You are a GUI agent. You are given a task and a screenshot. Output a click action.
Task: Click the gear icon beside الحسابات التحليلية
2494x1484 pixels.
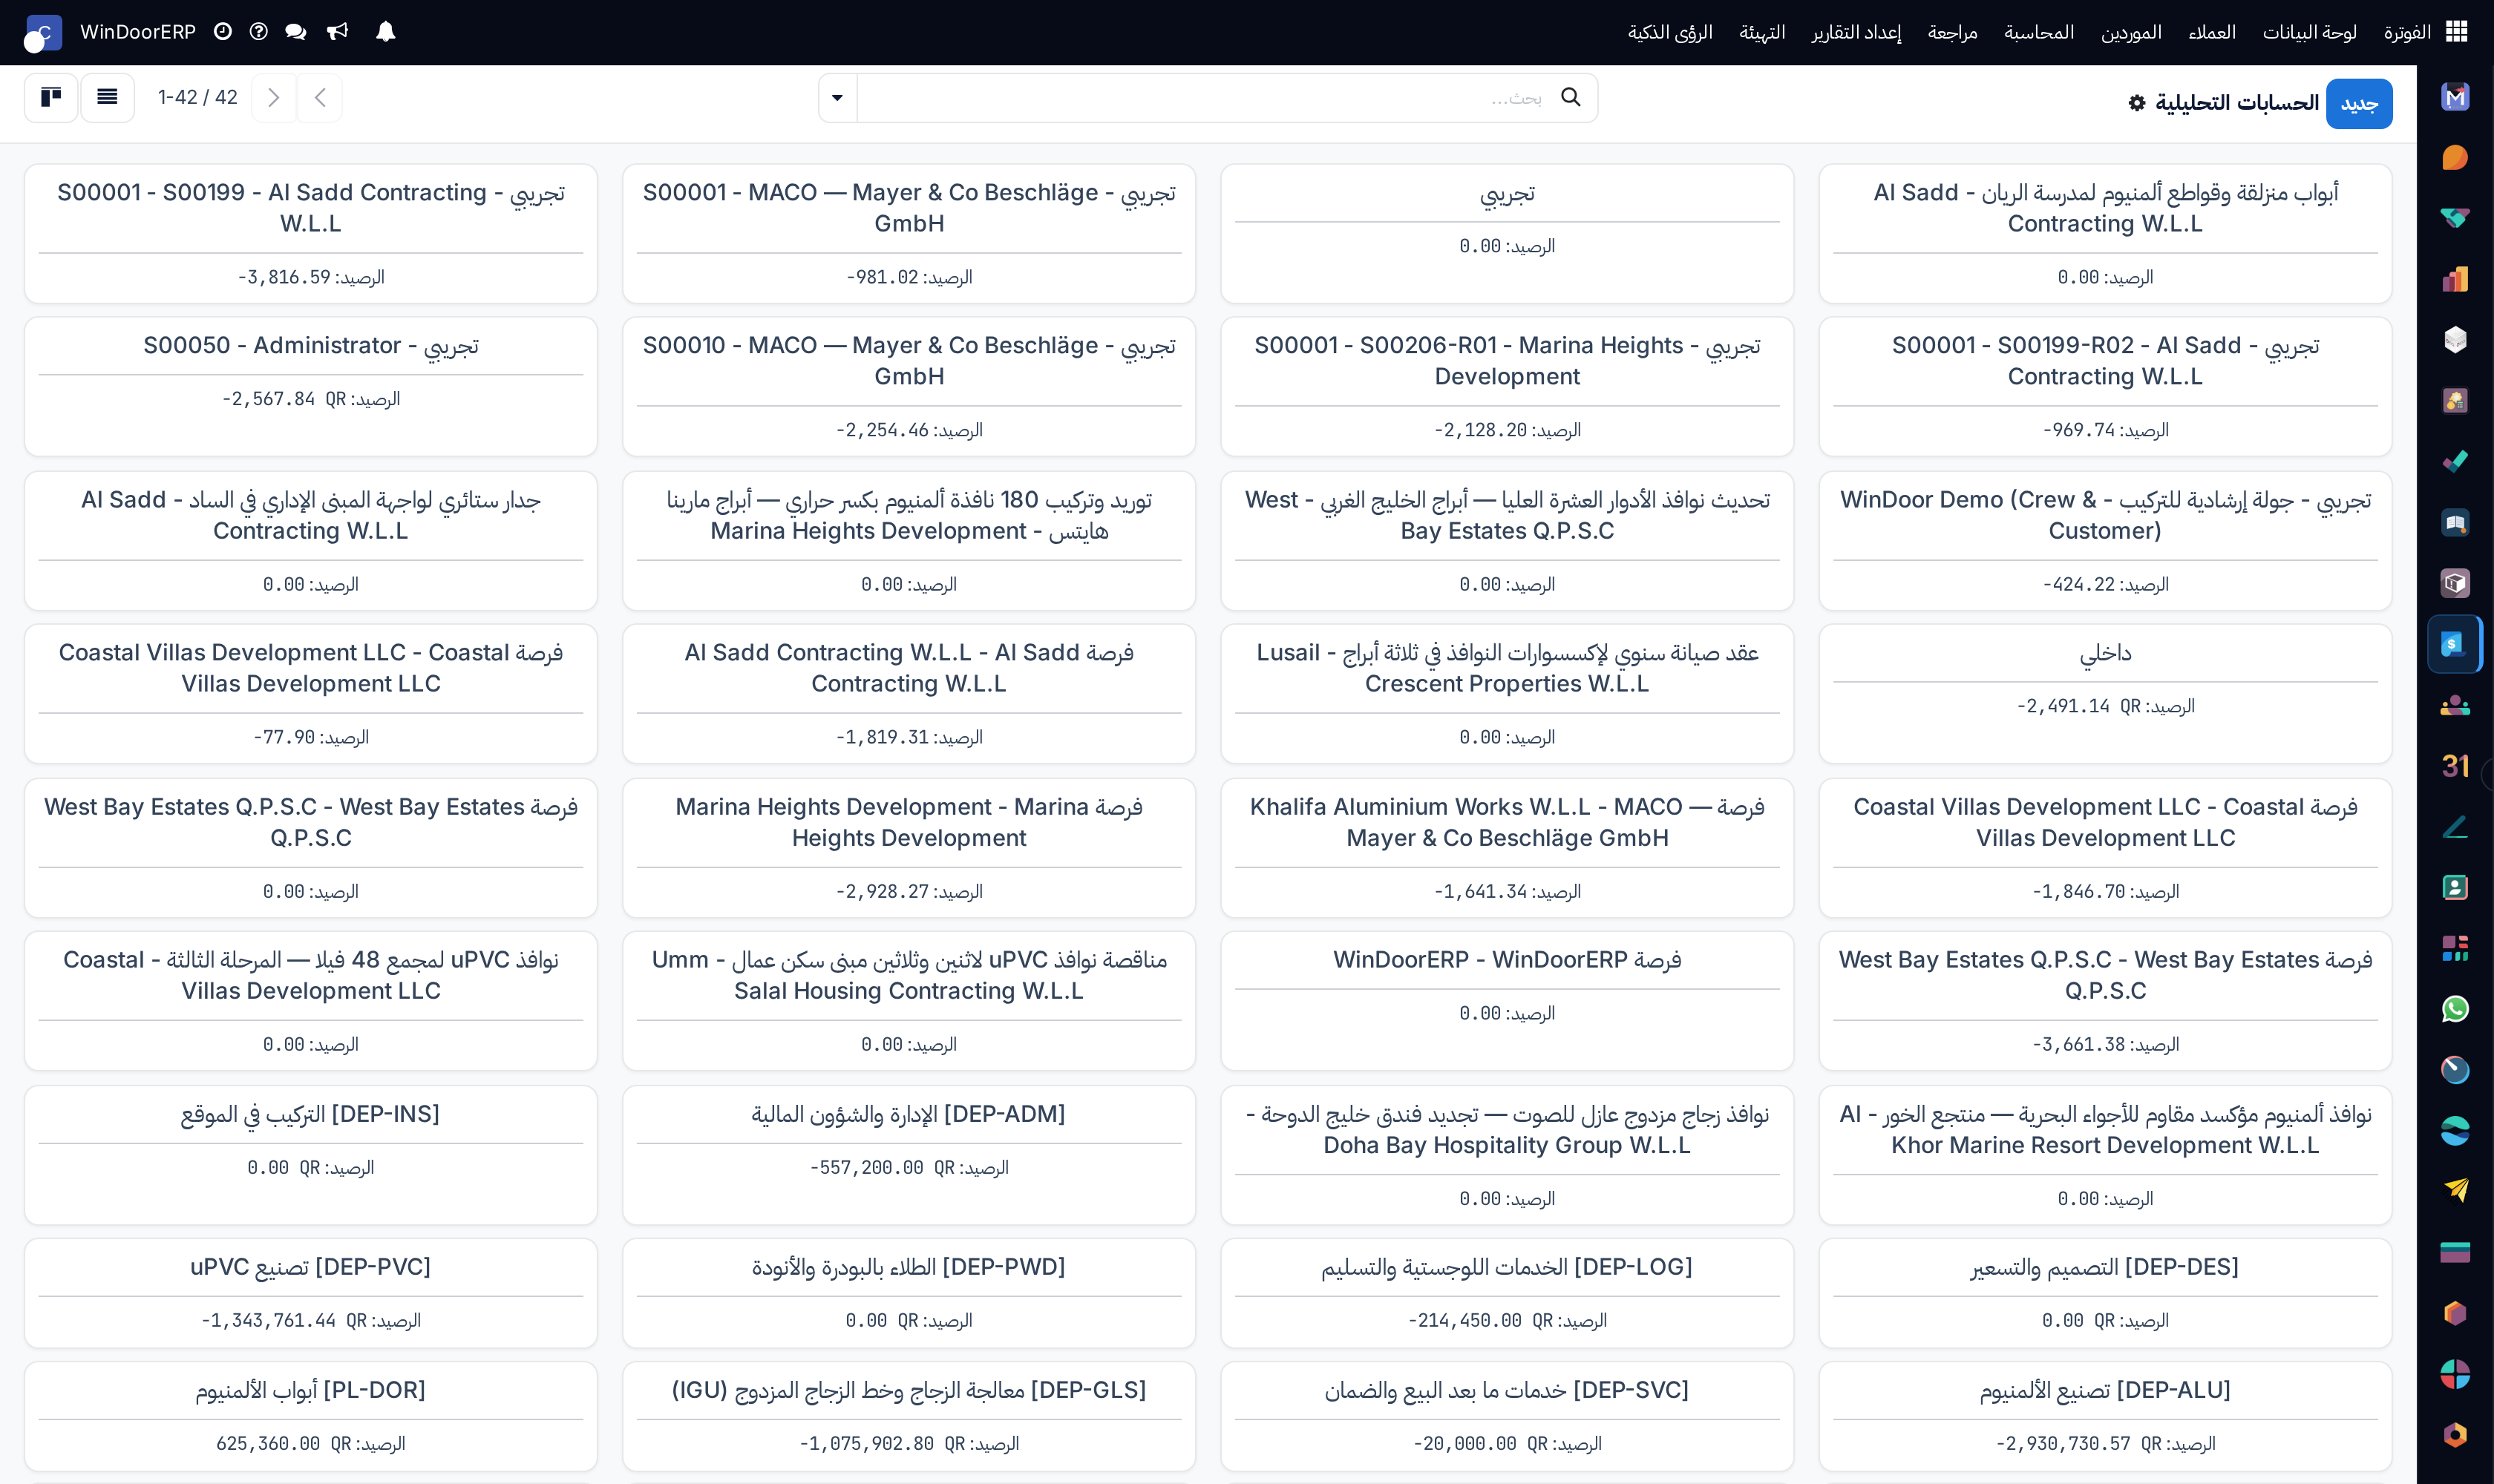pos(2137,103)
